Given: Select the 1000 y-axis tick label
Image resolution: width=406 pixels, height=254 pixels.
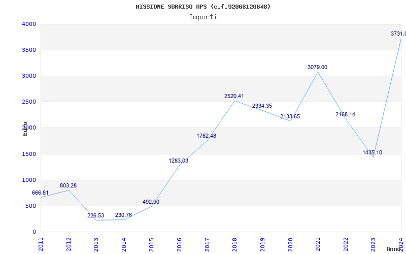Looking at the screenshot, I should point(29,180).
